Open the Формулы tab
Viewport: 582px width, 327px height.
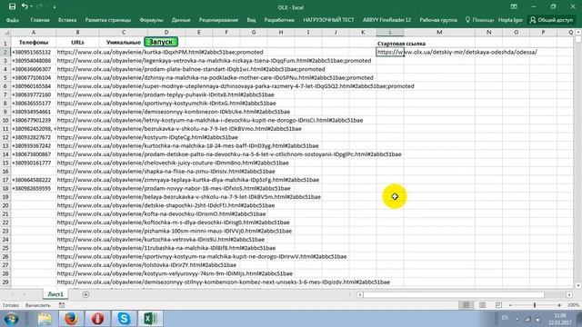(151, 20)
